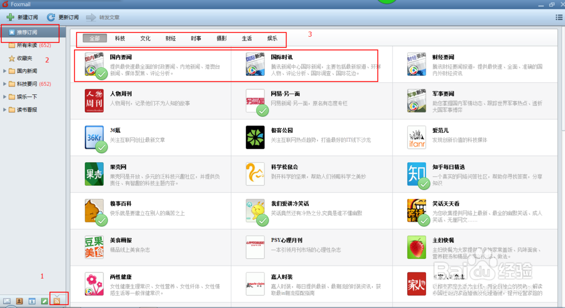Click the 国际时讯 feed icon
The height and width of the screenshot is (308, 565).
click(x=255, y=64)
